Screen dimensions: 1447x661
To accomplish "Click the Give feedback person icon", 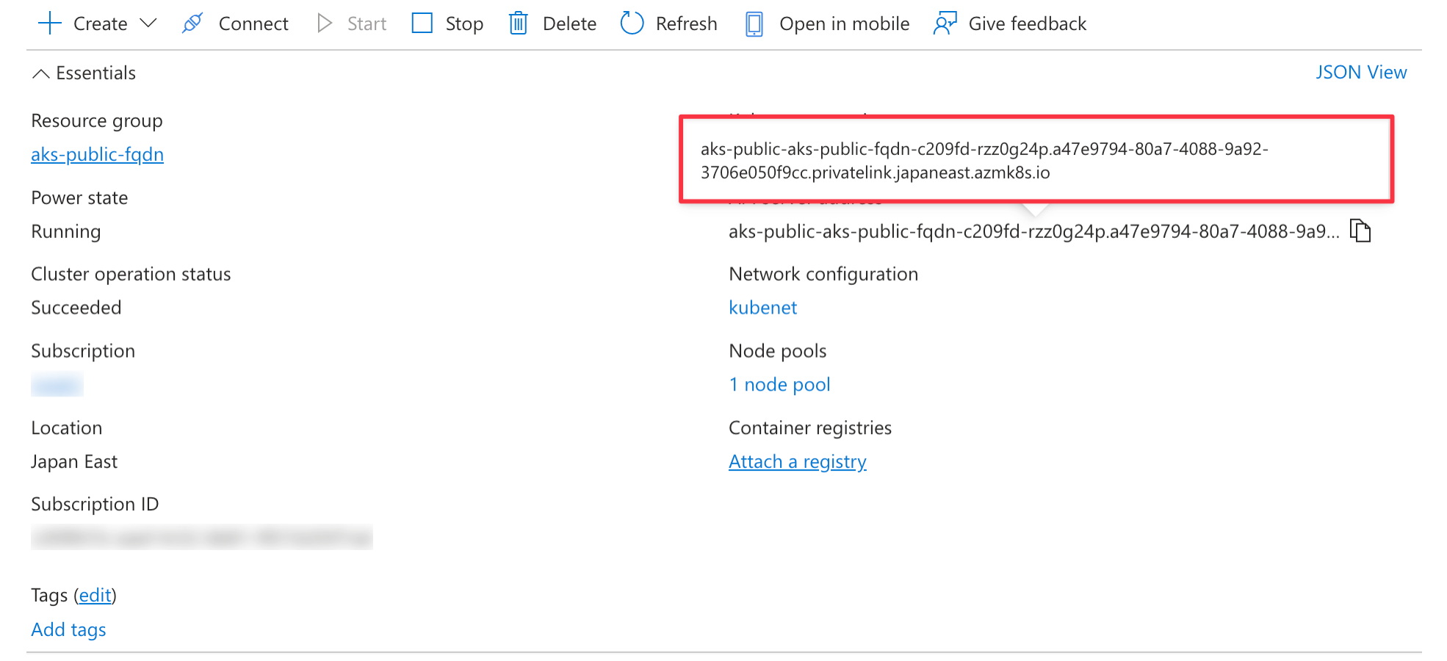I will [x=945, y=24].
